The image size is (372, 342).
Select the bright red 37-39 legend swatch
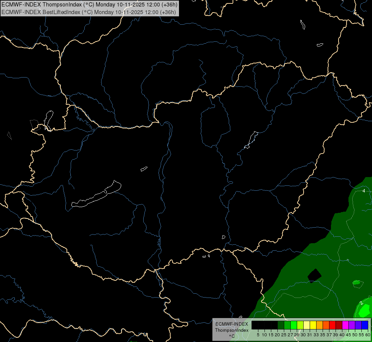(332, 325)
